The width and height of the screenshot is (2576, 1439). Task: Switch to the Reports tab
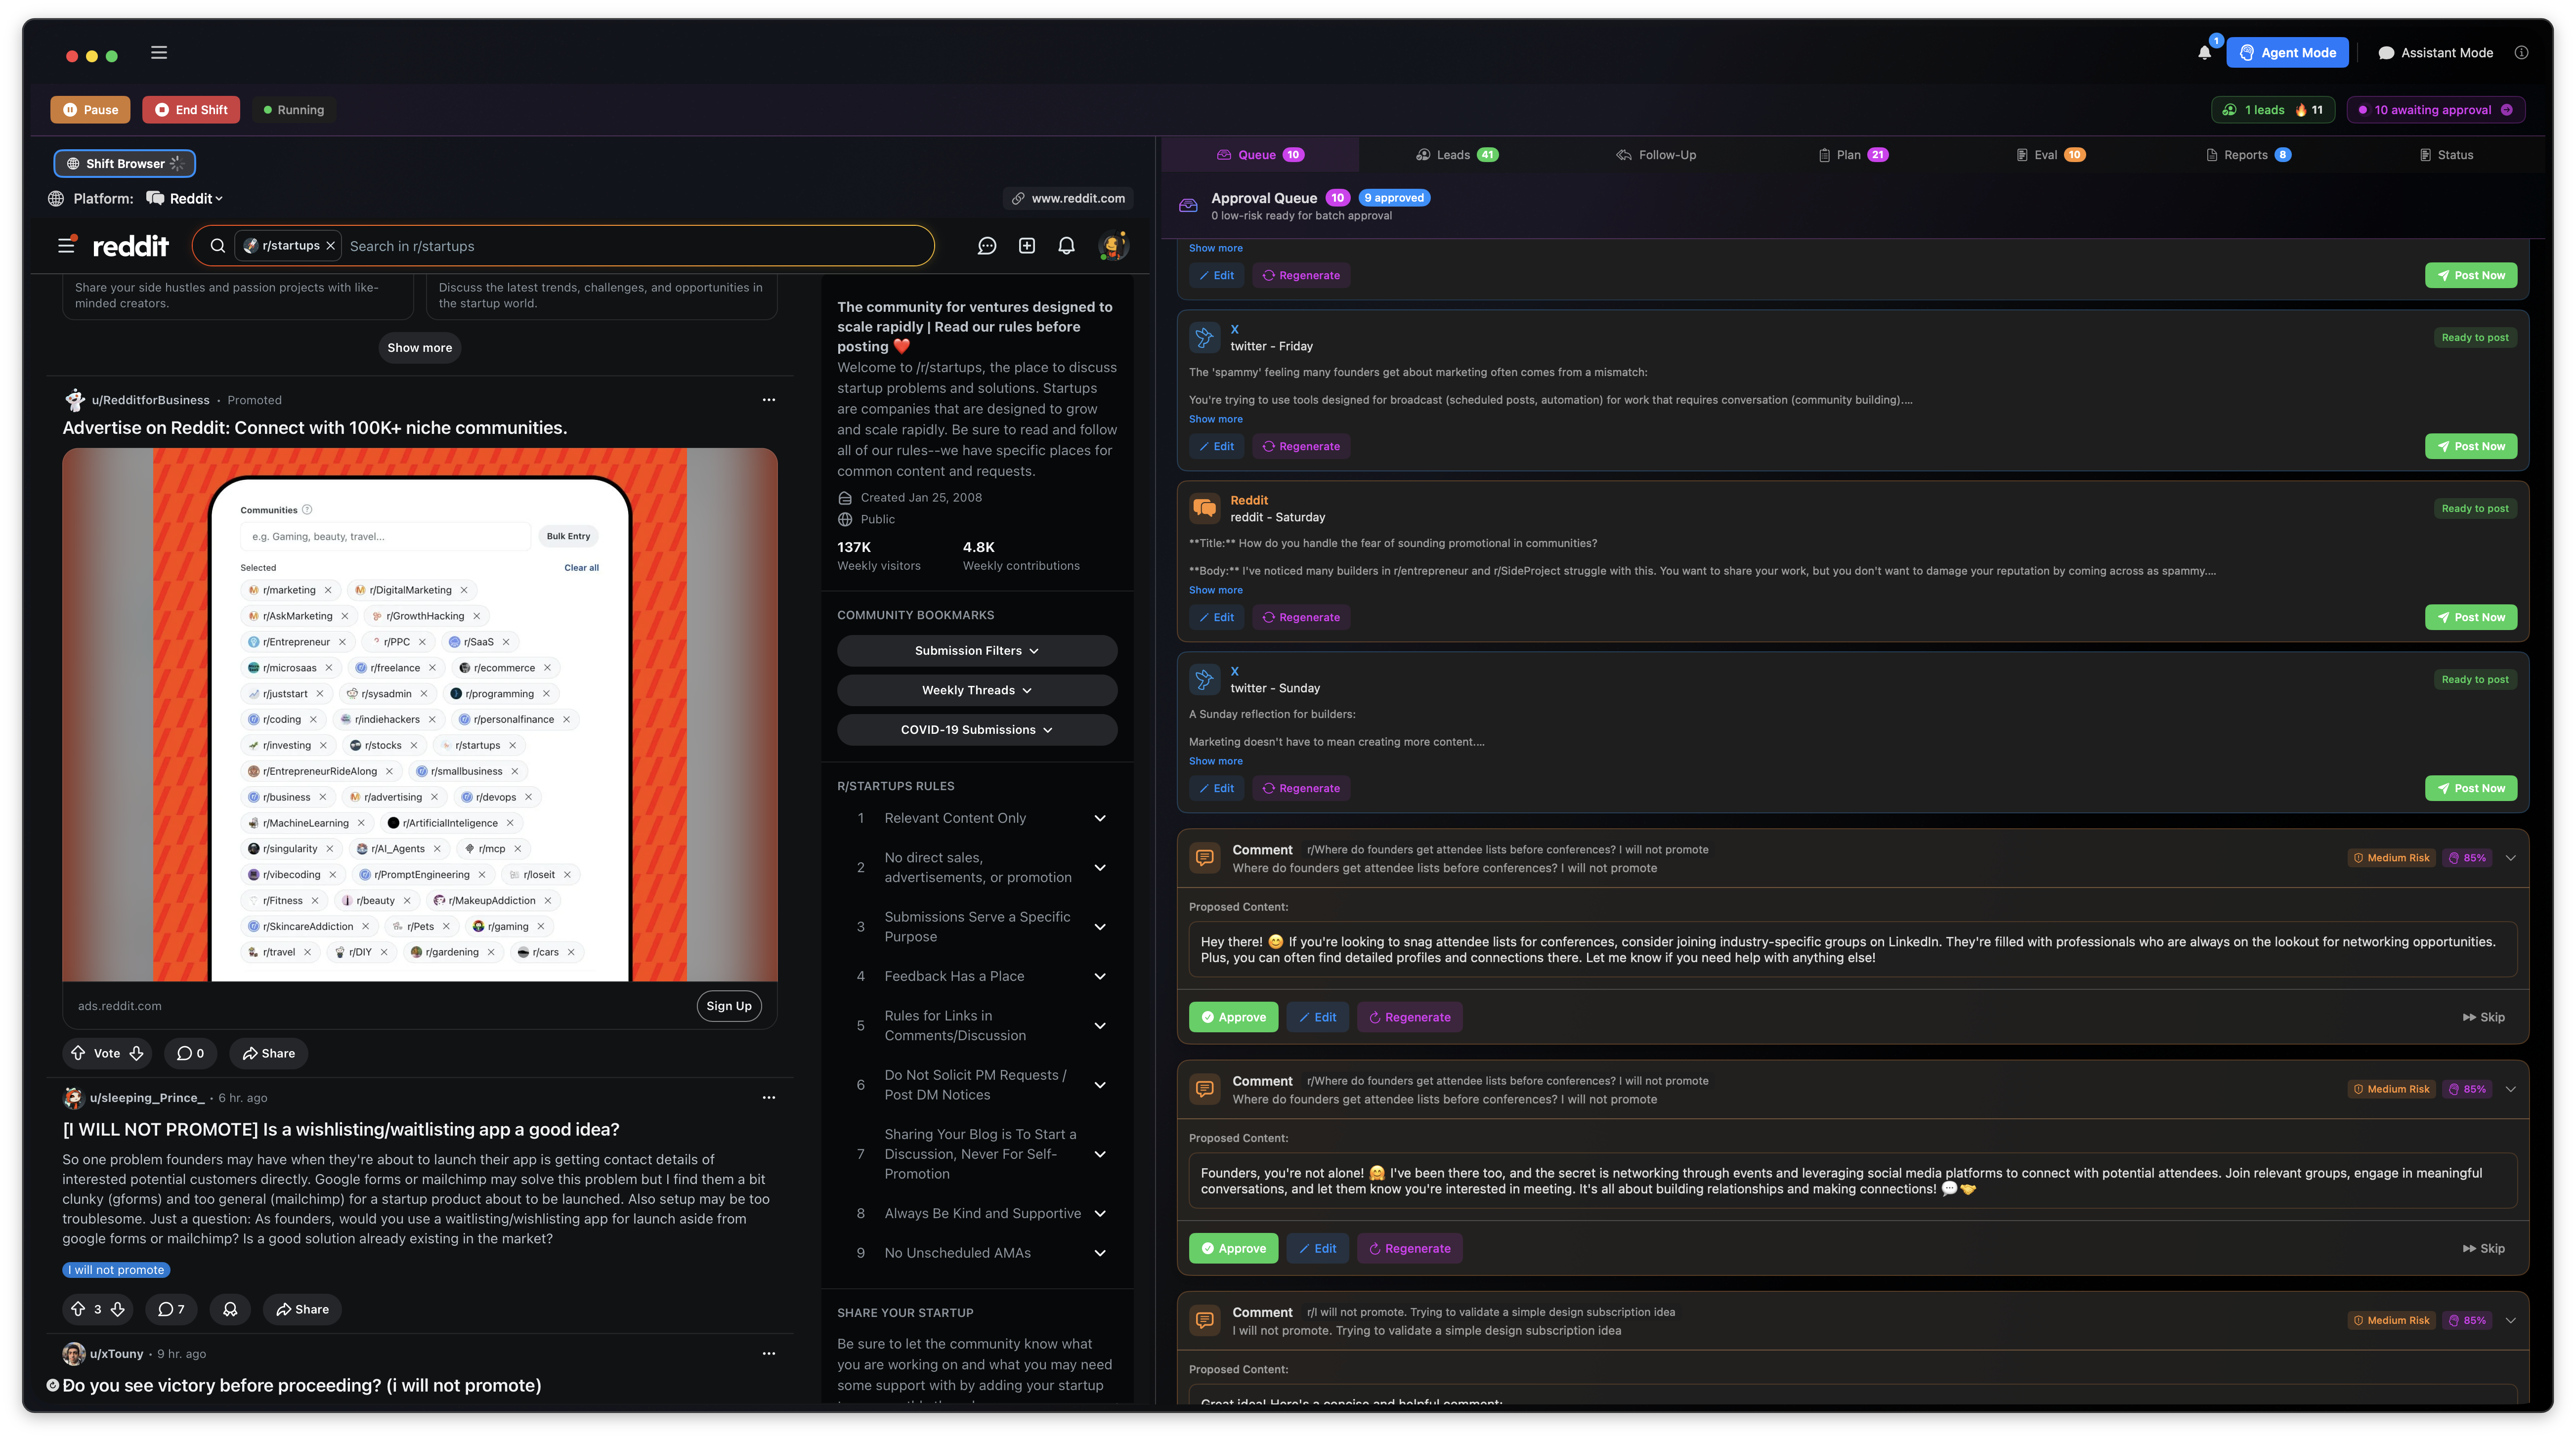coord(2248,155)
